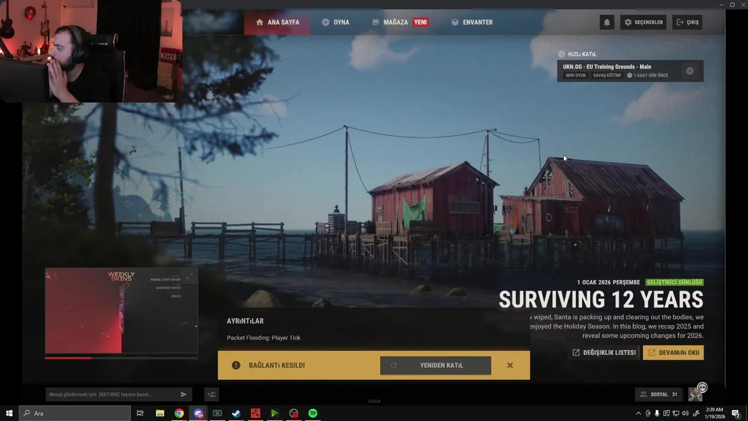Switch to the Oyna tab
The height and width of the screenshot is (421, 748).
[335, 22]
